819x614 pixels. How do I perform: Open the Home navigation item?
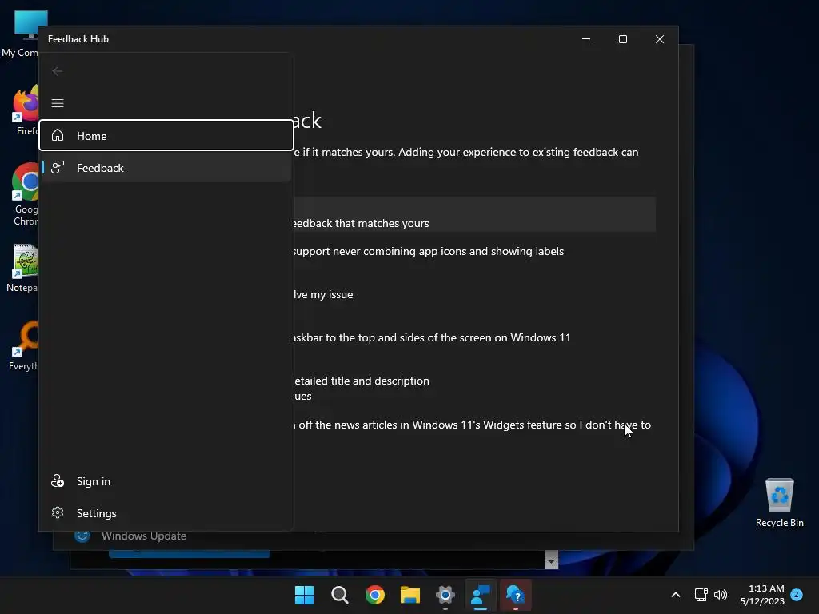166,135
